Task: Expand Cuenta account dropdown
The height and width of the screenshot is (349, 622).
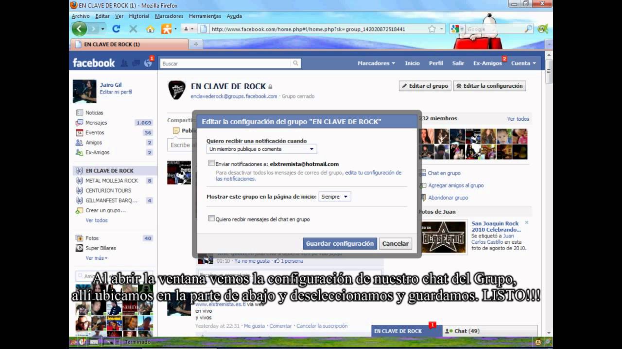Action: 523,63
